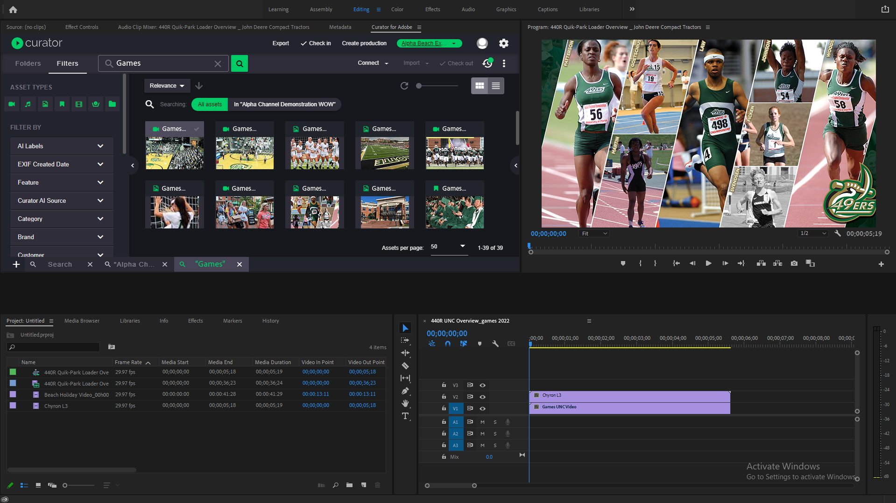Open Media Browser panel tab

(82, 321)
